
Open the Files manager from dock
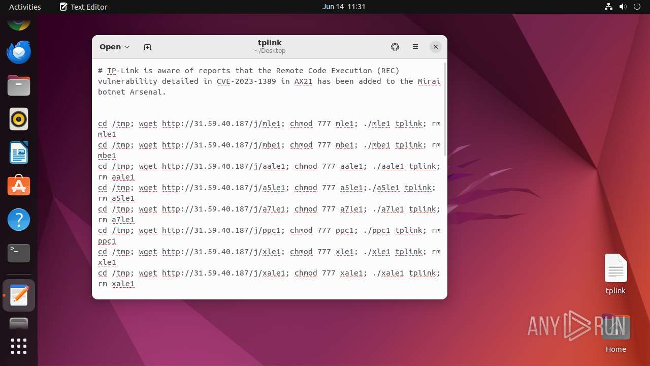pyautogui.click(x=19, y=85)
